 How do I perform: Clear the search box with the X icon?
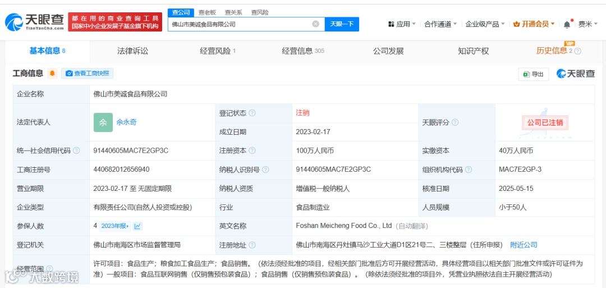(x=316, y=24)
